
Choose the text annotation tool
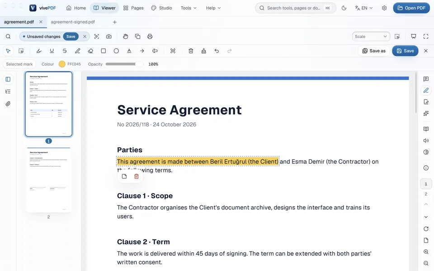point(129,51)
